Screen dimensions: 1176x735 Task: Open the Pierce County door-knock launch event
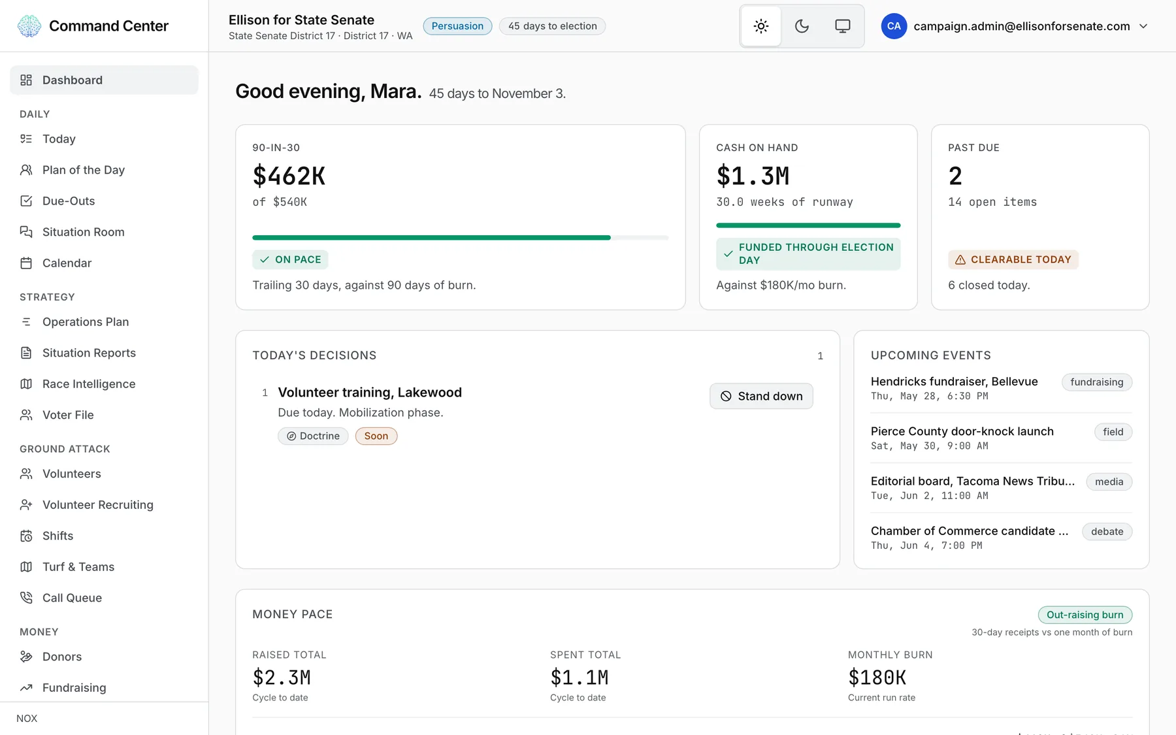click(x=1001, y=438)
